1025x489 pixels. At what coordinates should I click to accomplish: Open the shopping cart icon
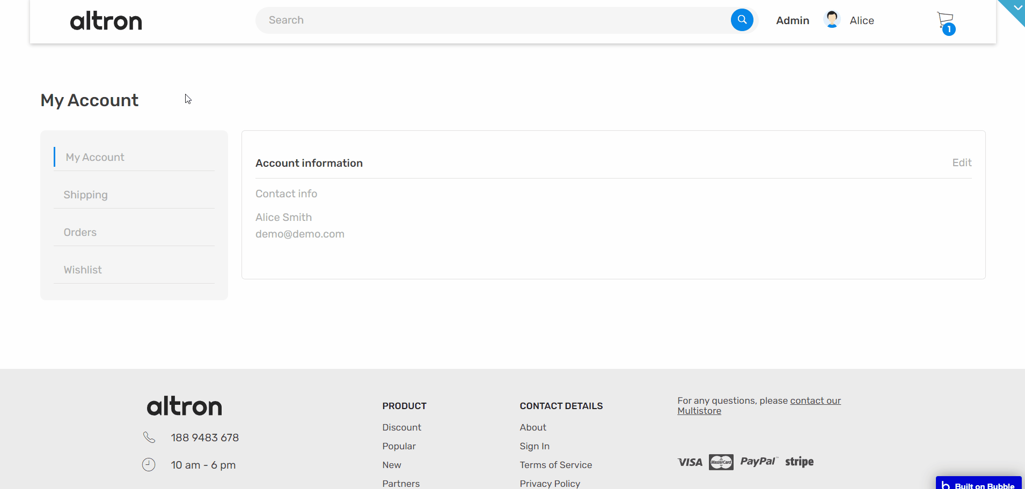(x=946, y=21)
